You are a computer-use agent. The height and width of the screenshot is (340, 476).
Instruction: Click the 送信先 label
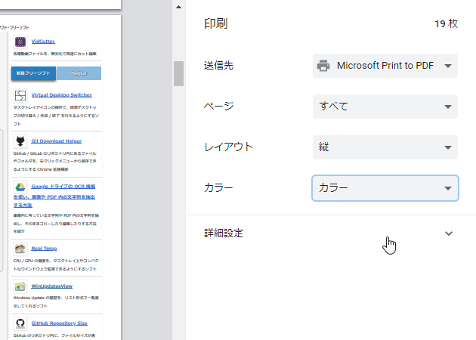point(218,66)
